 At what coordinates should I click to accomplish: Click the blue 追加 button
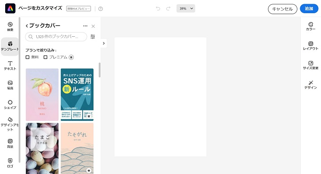point(309,8)
